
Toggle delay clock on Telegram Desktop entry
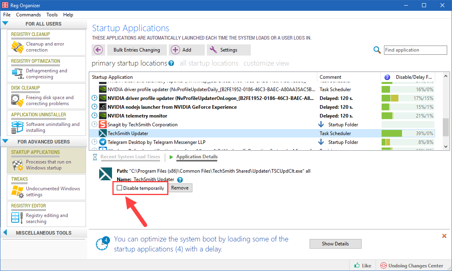94,142
